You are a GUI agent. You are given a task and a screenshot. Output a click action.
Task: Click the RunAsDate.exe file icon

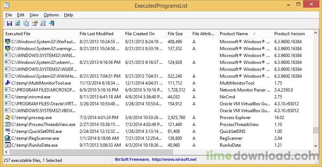click(8, 145)
